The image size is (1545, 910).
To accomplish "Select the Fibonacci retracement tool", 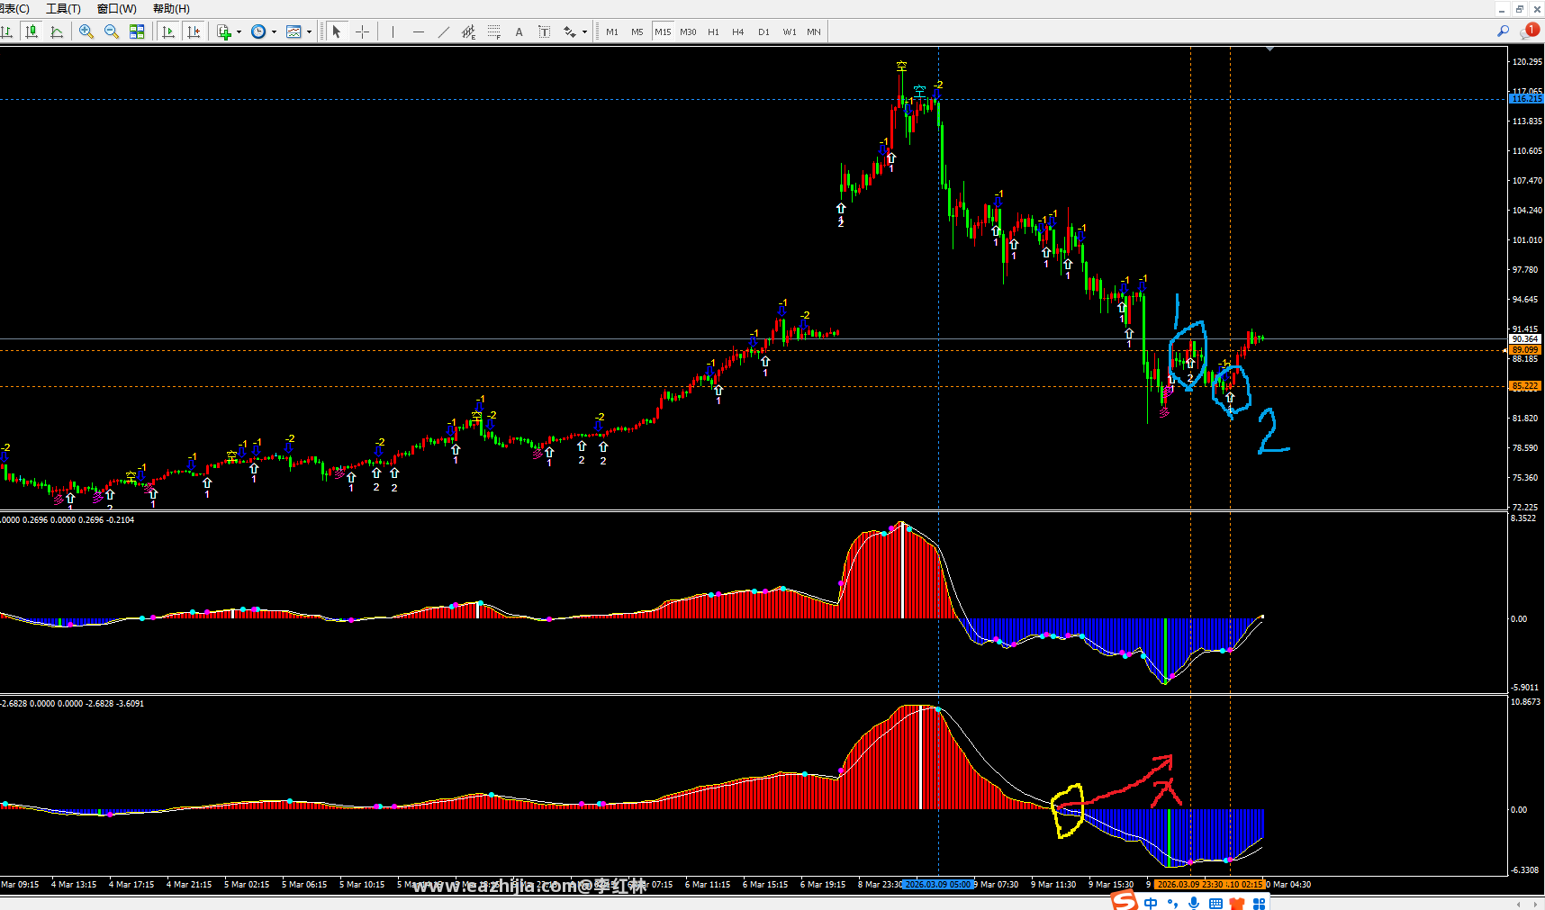I will (x=494, y=32).
